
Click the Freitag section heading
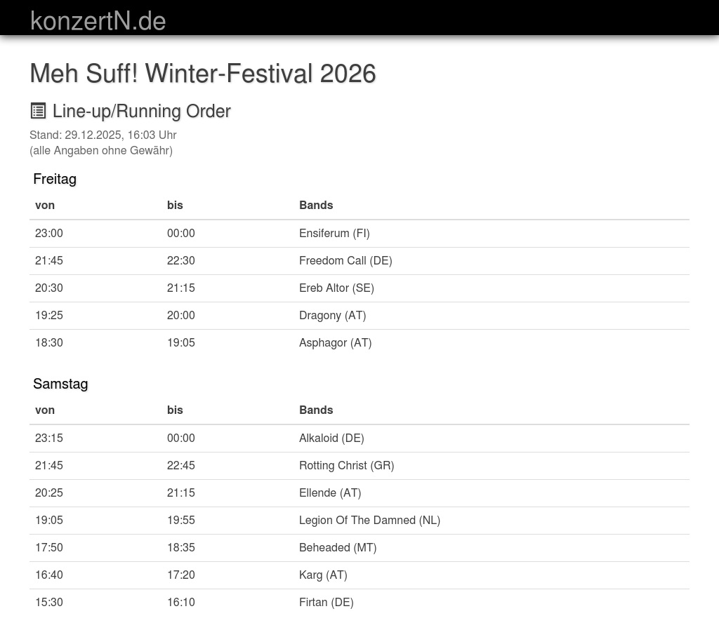55,179
